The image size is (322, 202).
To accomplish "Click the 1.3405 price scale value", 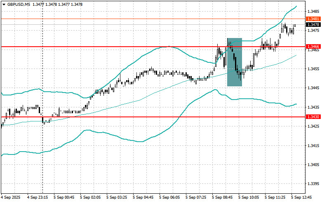I will coord(313,164).
